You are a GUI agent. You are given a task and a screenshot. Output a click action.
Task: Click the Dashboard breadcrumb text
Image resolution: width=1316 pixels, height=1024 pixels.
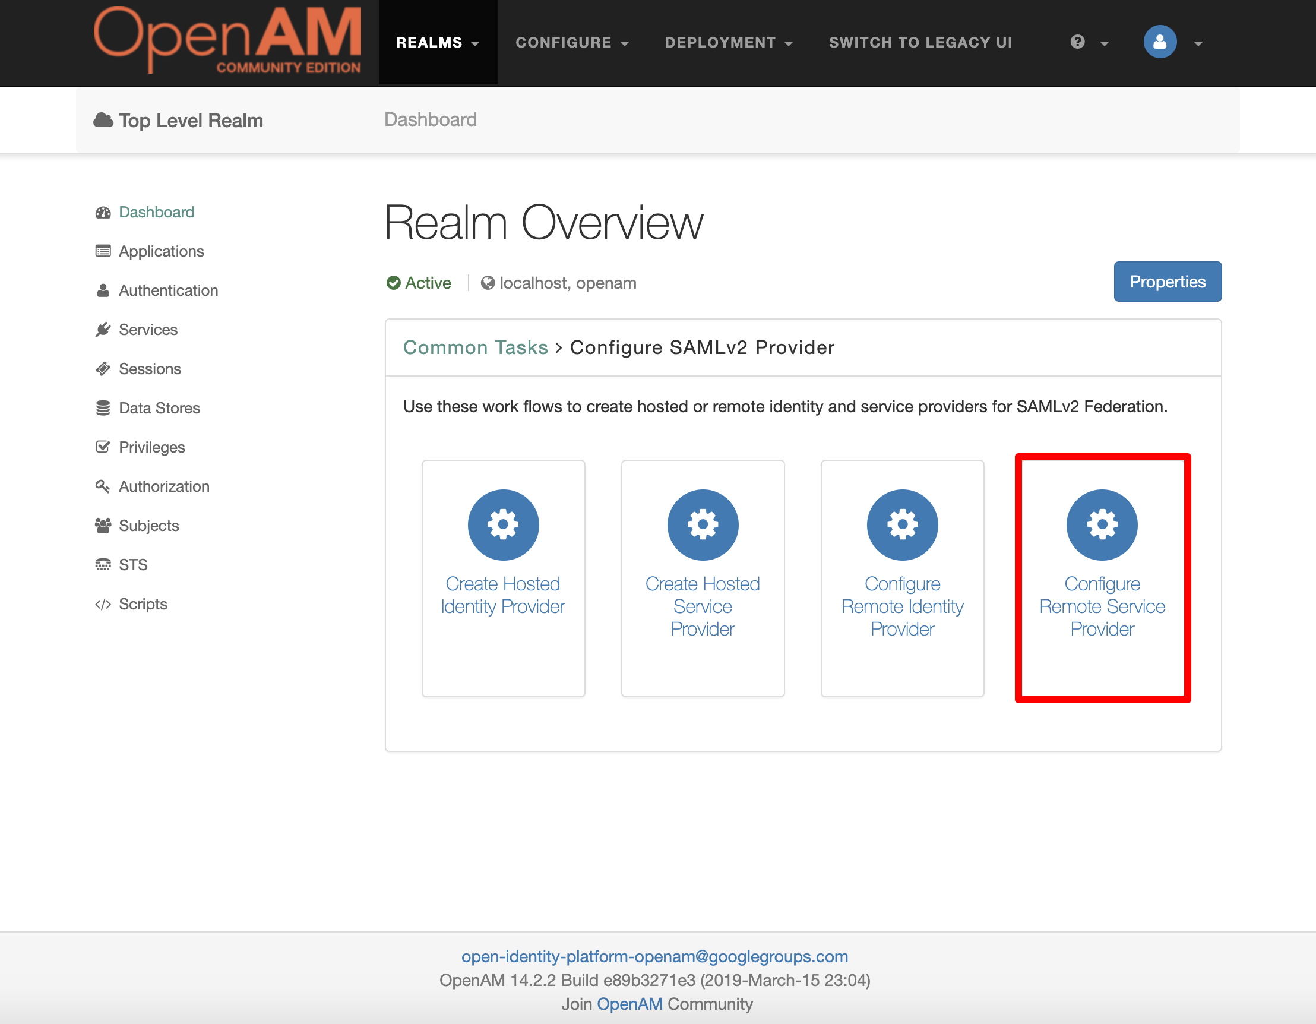(430, 119)
